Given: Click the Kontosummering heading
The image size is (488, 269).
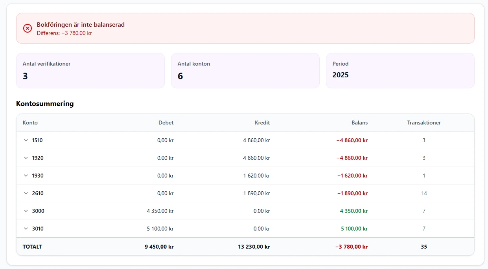Looking at the screenshot, I should (45, 104).
